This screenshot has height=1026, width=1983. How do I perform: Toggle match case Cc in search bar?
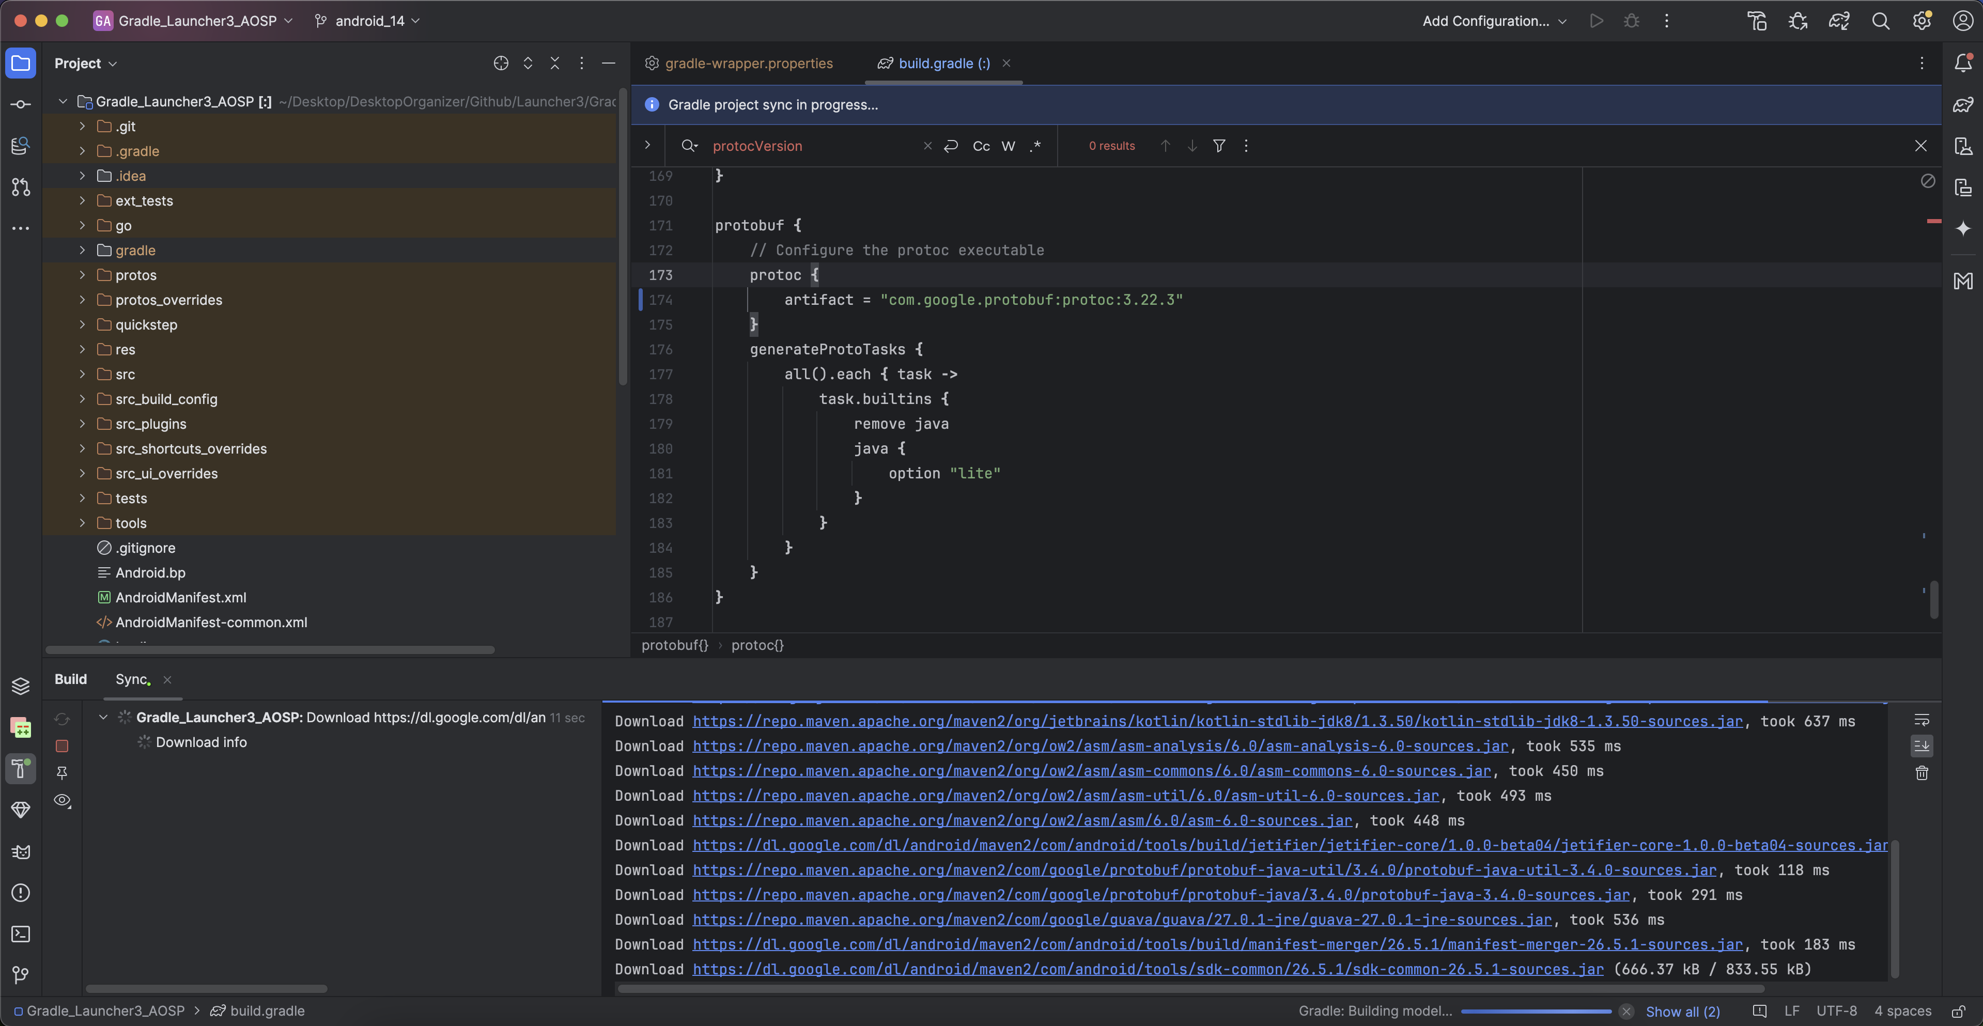[981, 146]
